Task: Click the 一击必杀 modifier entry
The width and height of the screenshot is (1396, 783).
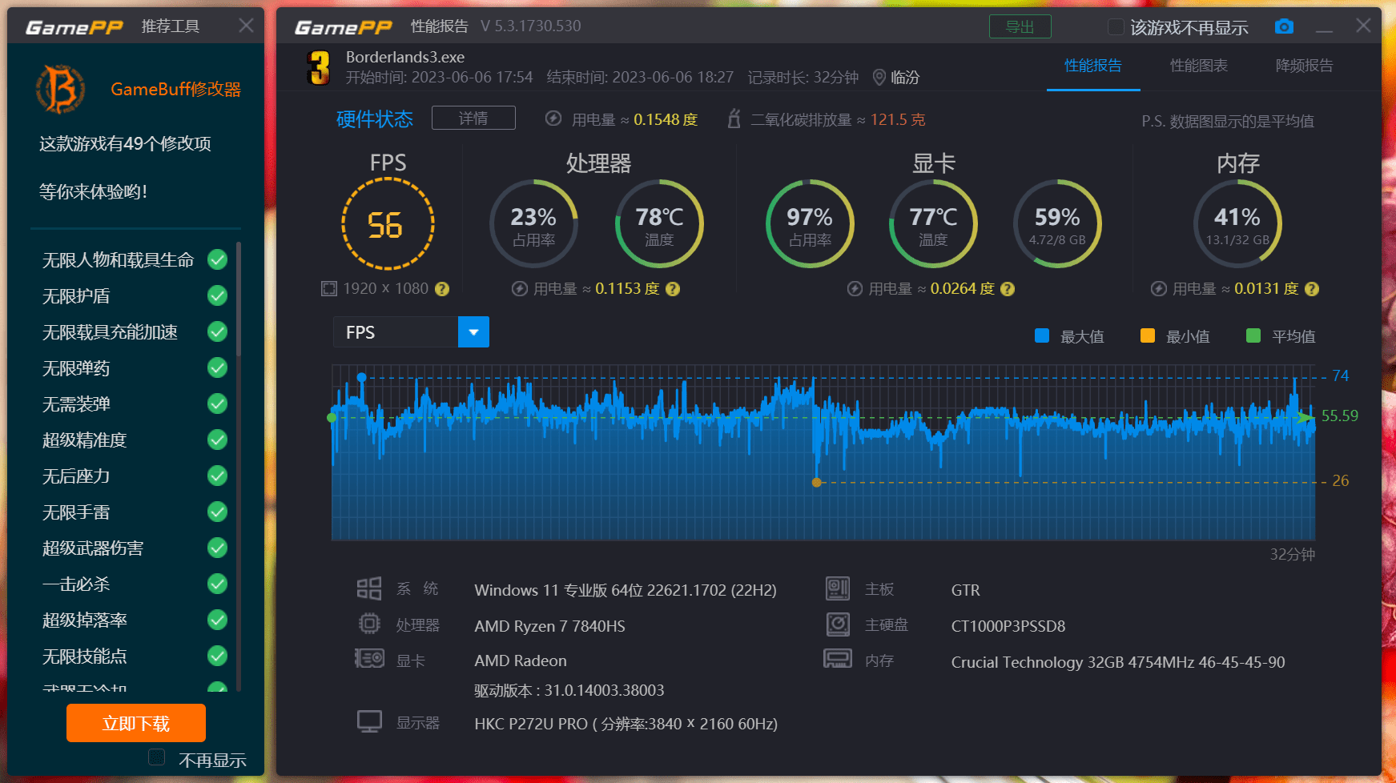Action: pyautogui.click(x=76, y=584)
